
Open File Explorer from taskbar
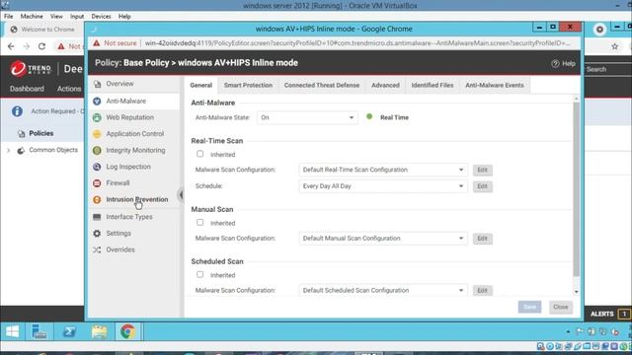[99, 332]
